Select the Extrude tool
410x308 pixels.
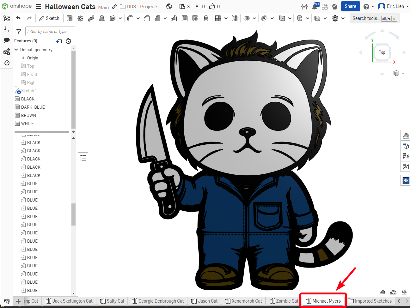click(70, 18)
